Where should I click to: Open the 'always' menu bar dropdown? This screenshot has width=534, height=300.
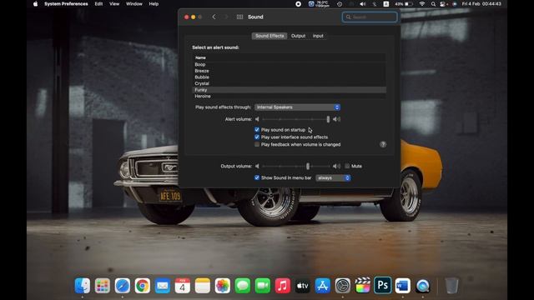333,177
